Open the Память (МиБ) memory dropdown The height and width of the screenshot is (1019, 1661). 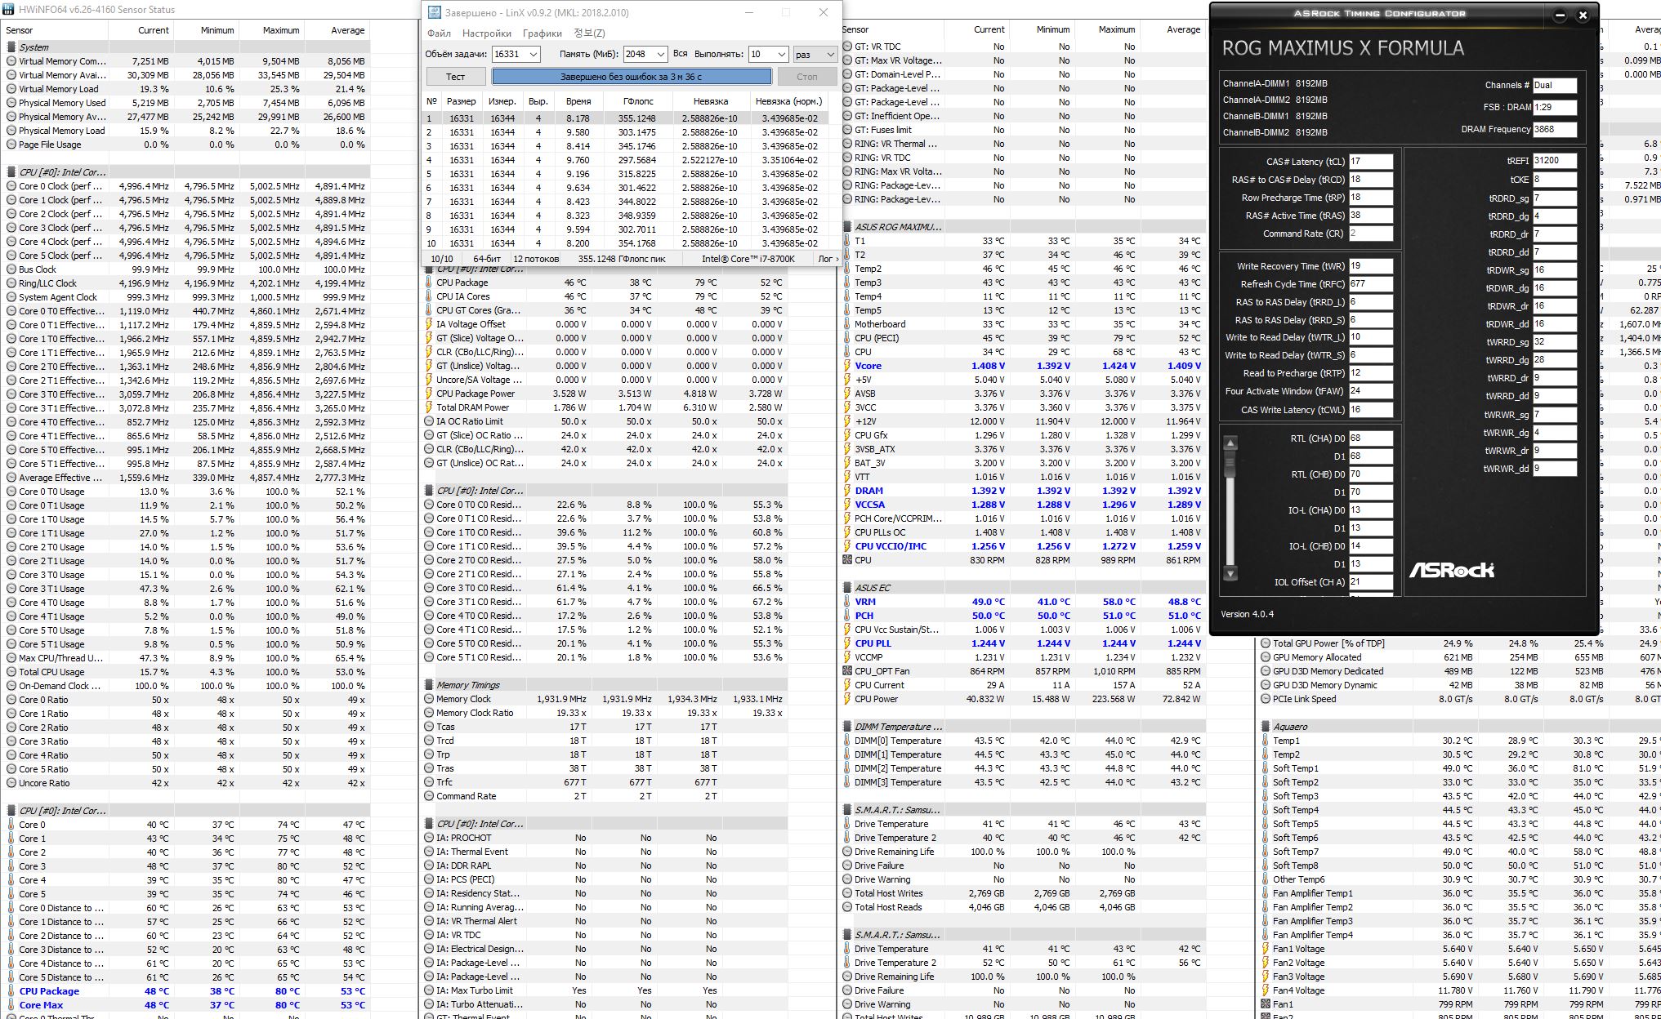click(x=660, y=55)
